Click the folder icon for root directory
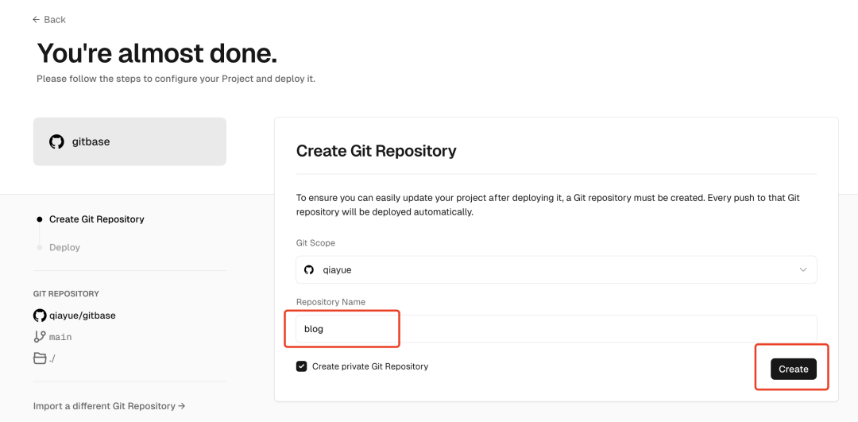The height and width of the screenshot is (422, 858). pyautogui.click(x=40, y=358)
